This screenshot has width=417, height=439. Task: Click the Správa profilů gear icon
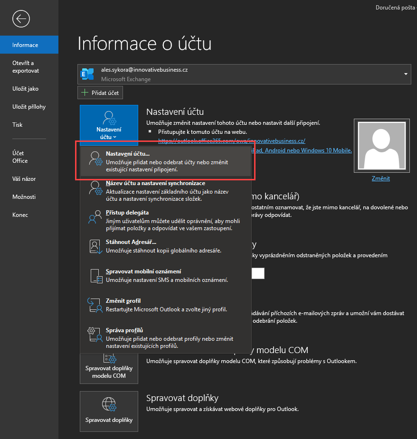(x=95, y=335)
